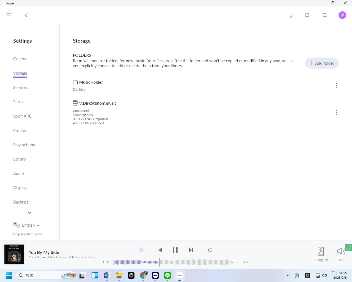Open Services settings
Image resolution: width=352 pixels, height=282 pixels.
[x=21, y=87]
